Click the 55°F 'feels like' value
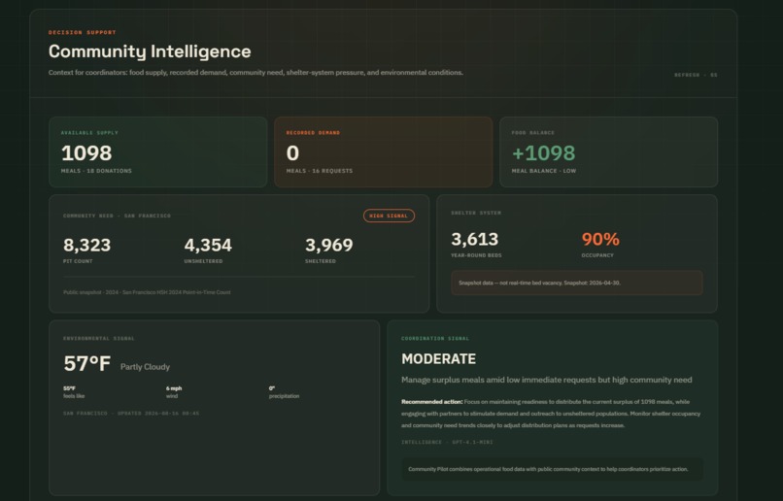Image resolution: width=783 pixels, height=501 pixels. [x=69, y=388]
